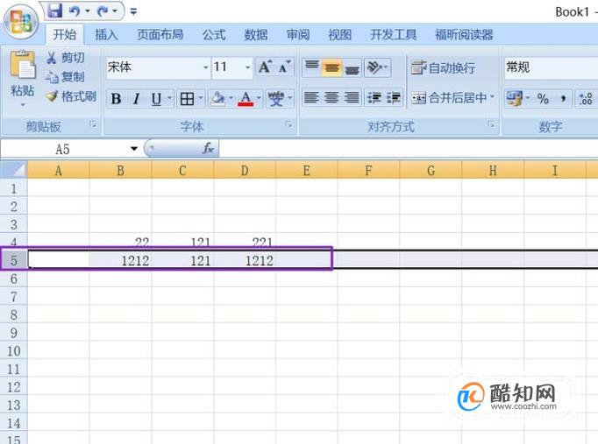Screen dimensions: 598x444
Task: Switch to 插入 (Insert) tab
Action: 106,35
